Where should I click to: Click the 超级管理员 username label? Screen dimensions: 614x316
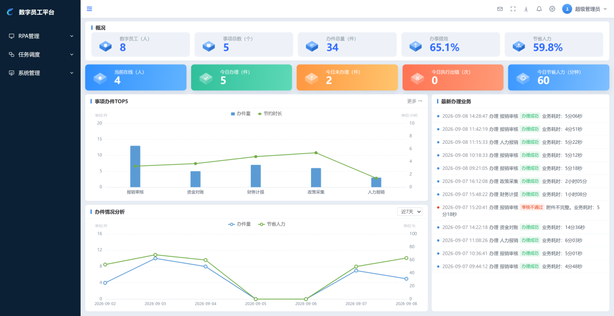tap(587, 9)
